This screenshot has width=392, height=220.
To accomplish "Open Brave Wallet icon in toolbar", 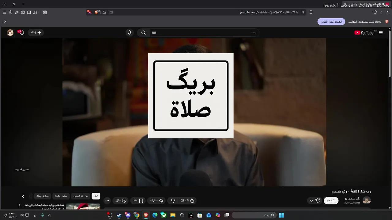I will (x=23, y=12).
